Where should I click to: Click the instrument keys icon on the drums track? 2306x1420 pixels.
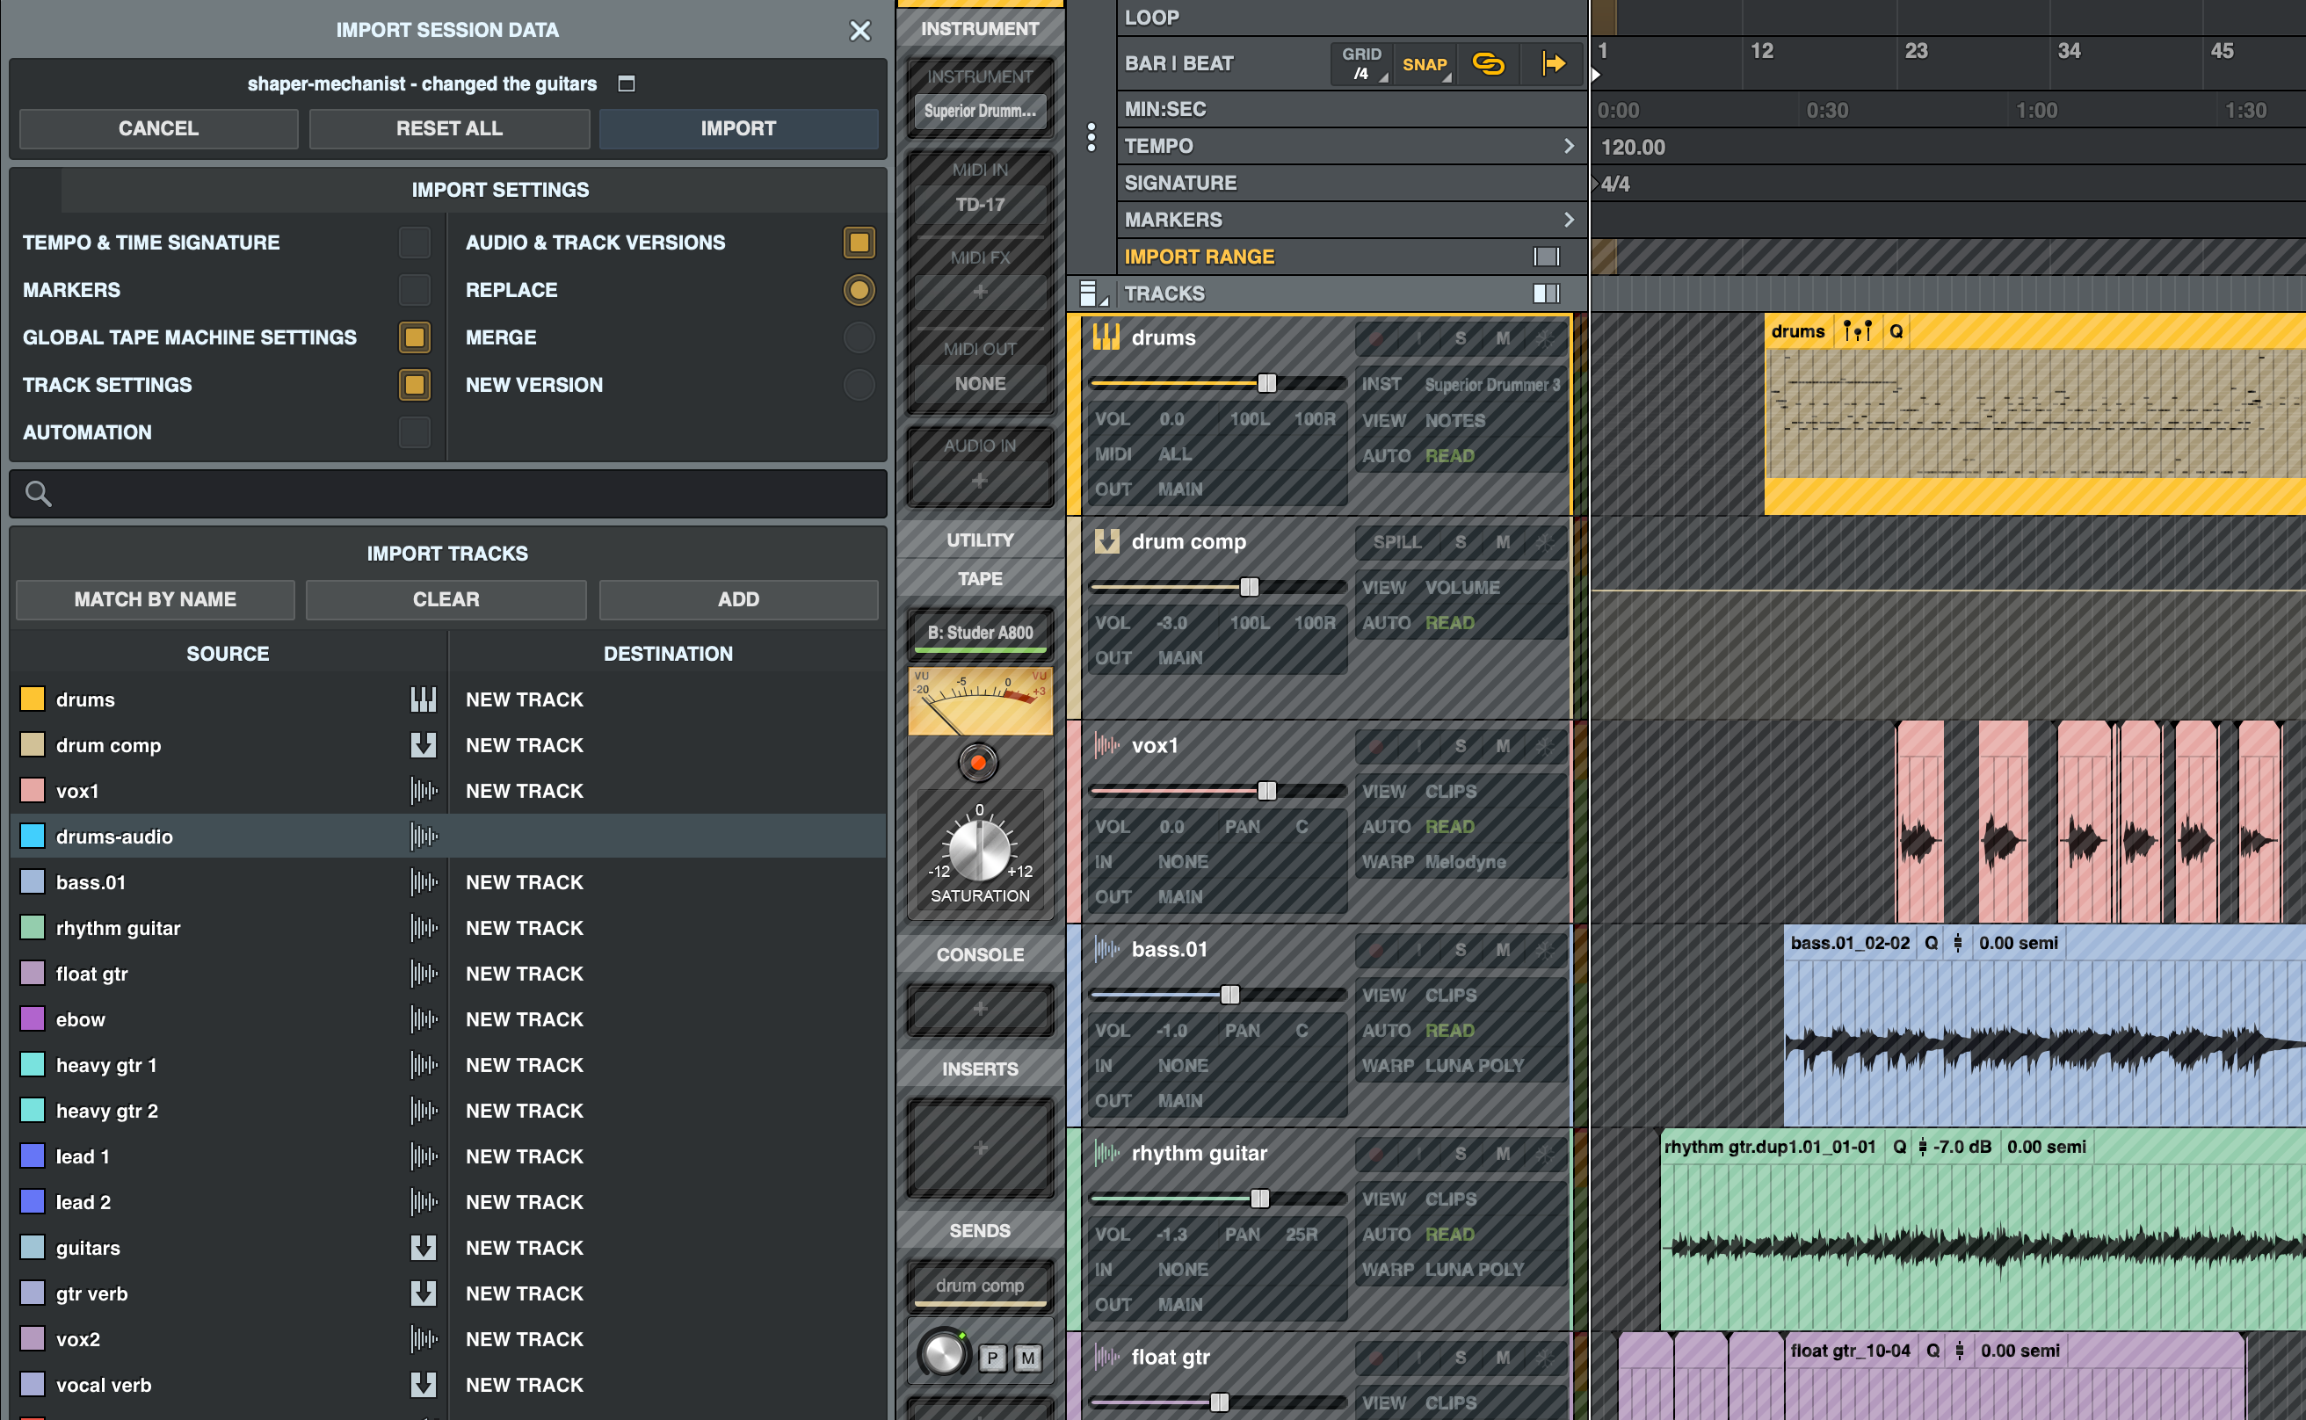[1106, 337]
